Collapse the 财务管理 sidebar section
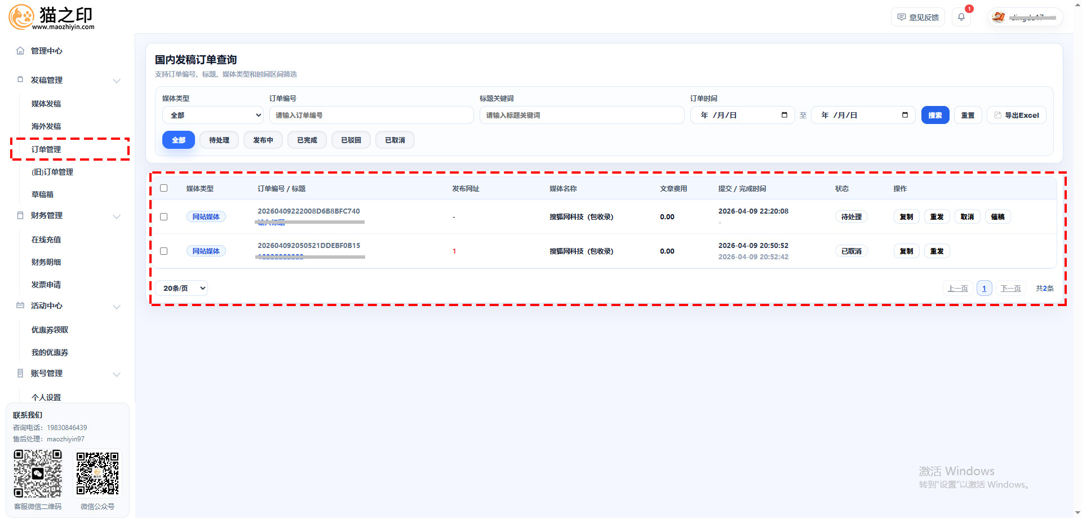This screenshot has height=518, width=1082. (x=117, y=216)
